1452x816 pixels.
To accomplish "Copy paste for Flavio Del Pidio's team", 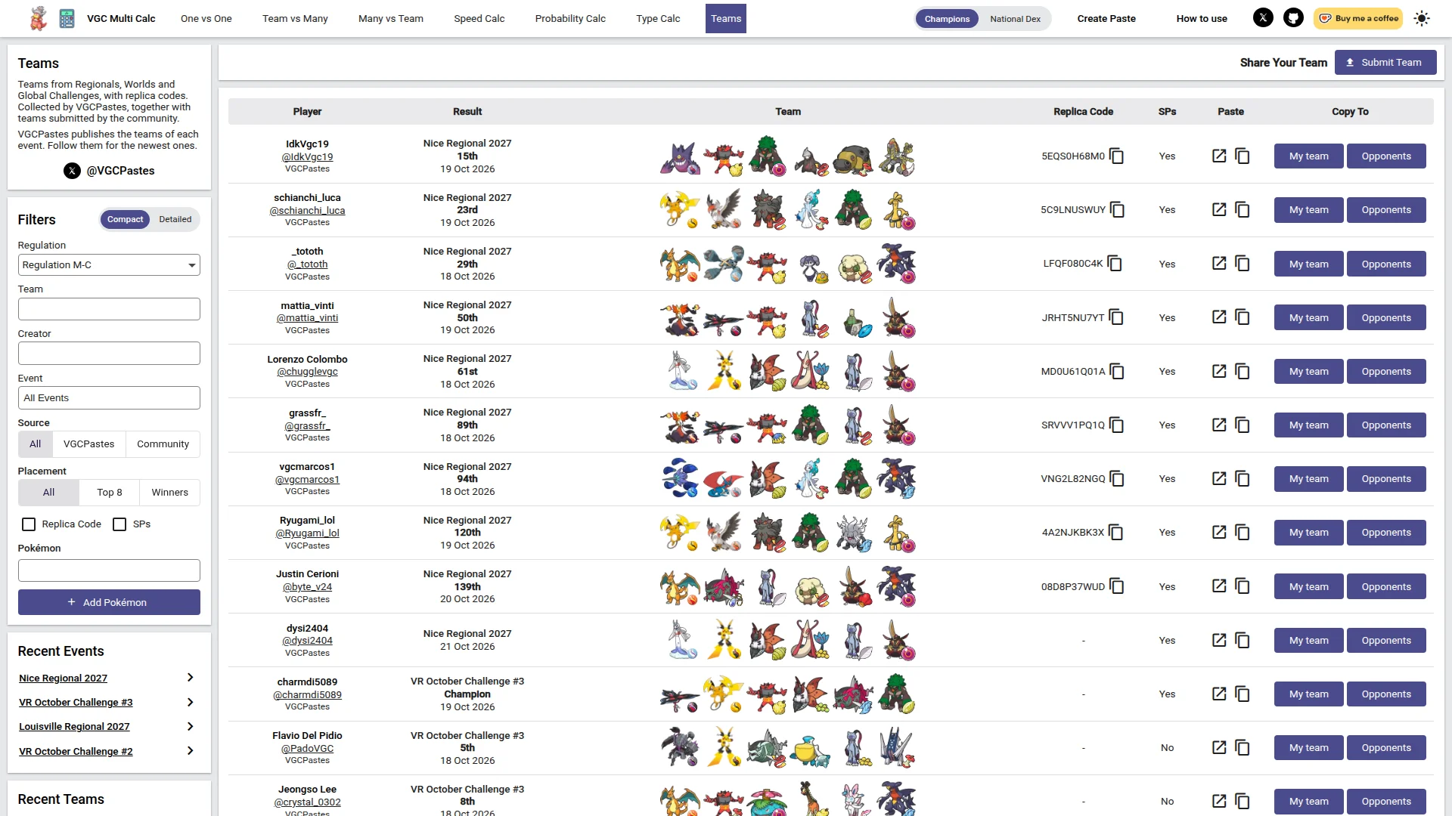I will (1243, 748).
